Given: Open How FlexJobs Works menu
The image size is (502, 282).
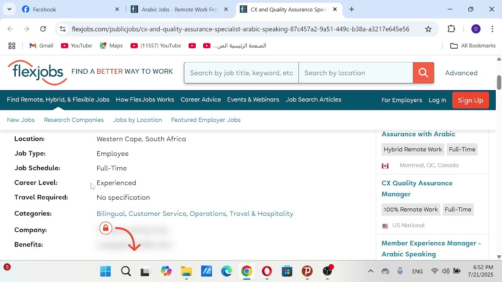Looking at the screenshot, I should click(x=145, y=100).
